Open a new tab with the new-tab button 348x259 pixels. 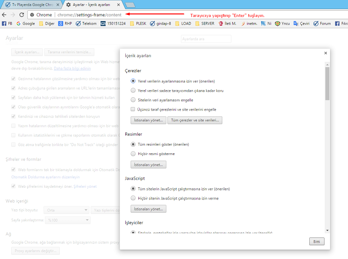[130, 4]
